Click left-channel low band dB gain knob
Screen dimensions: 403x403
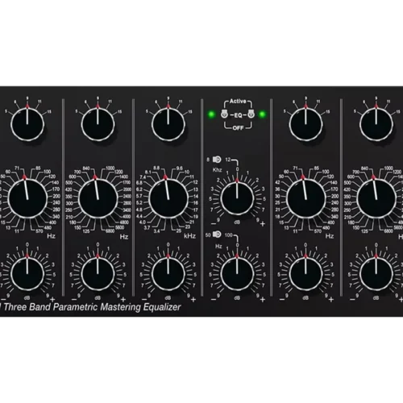[x=27, y=274]
